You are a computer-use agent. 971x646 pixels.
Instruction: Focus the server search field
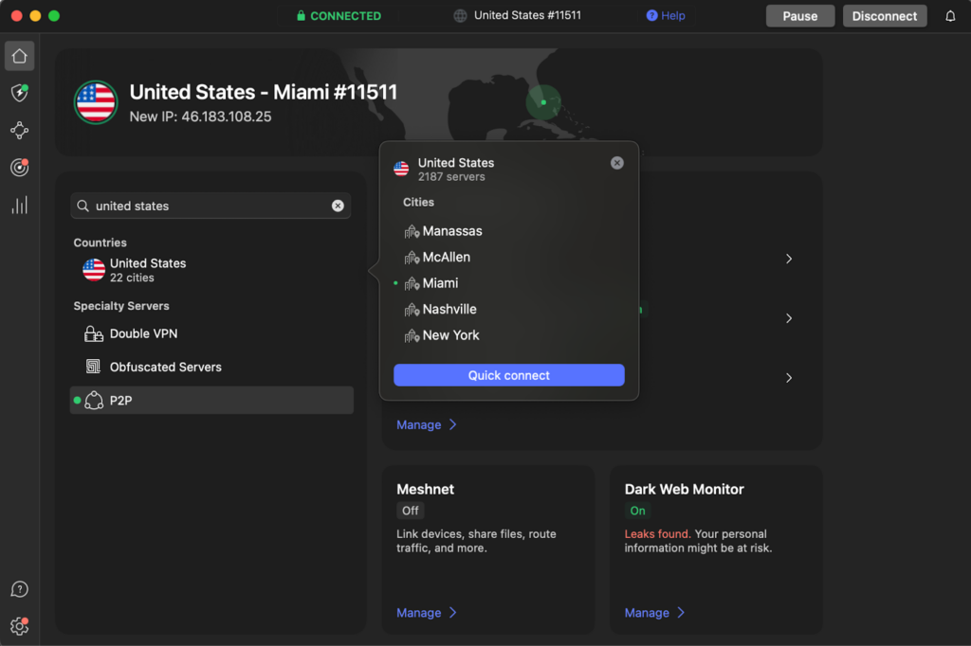coord(211,206)
